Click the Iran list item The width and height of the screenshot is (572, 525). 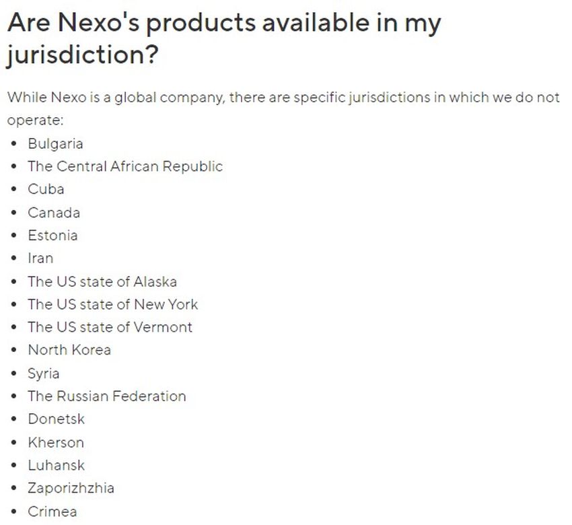tap(40, 258)
